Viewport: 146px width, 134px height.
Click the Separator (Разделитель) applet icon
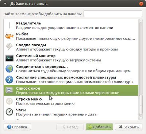coord(9,25)
